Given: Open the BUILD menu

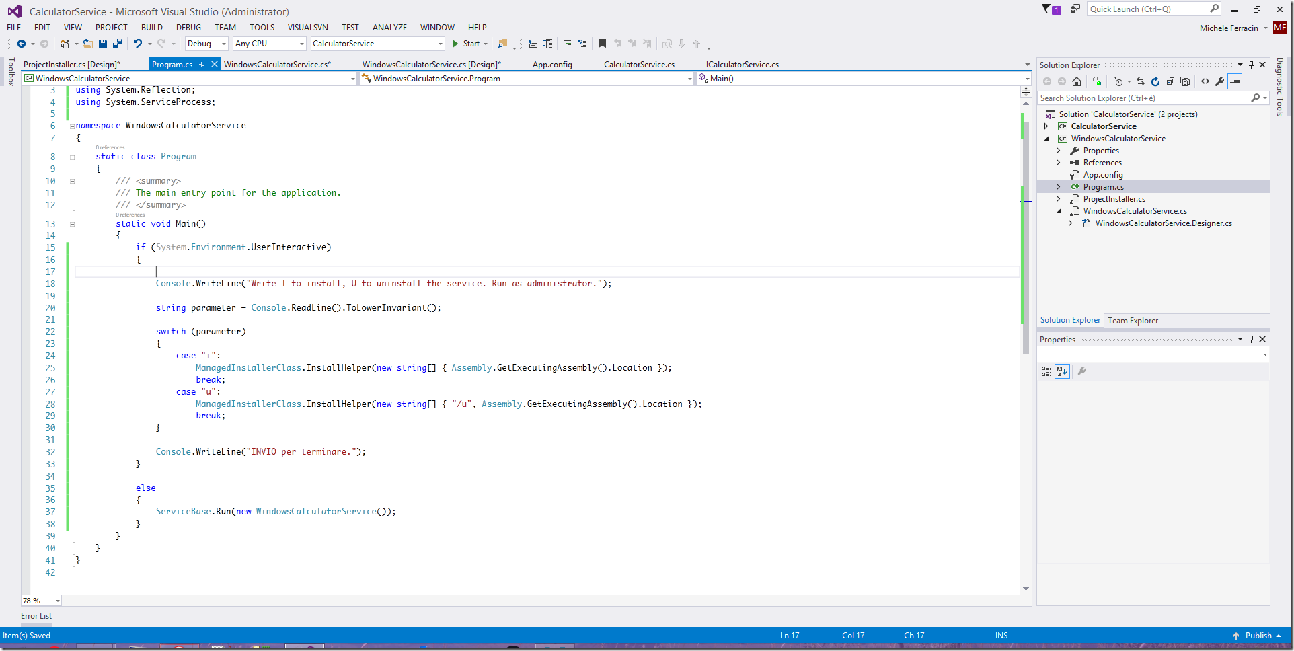Looking at the screenshot, I should (151, 28).
